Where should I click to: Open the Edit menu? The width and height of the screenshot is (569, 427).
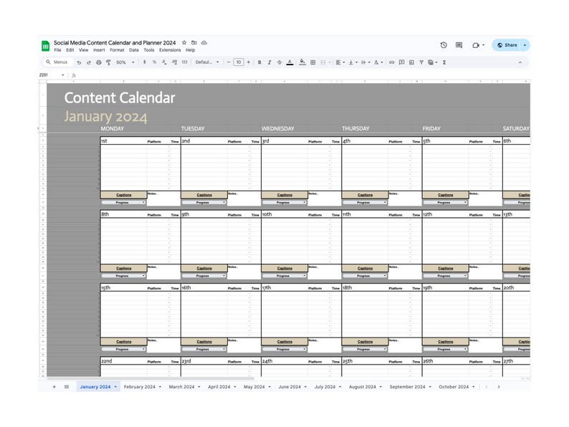pos(70,50)
